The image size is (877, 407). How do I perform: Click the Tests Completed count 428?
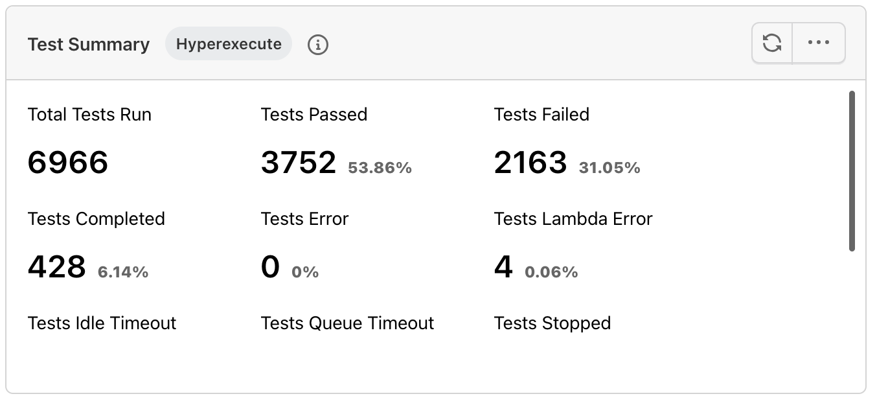click(57, 266)
